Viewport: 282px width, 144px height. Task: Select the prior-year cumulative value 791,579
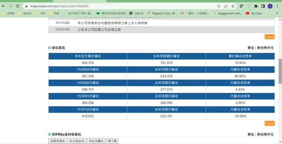167,63
